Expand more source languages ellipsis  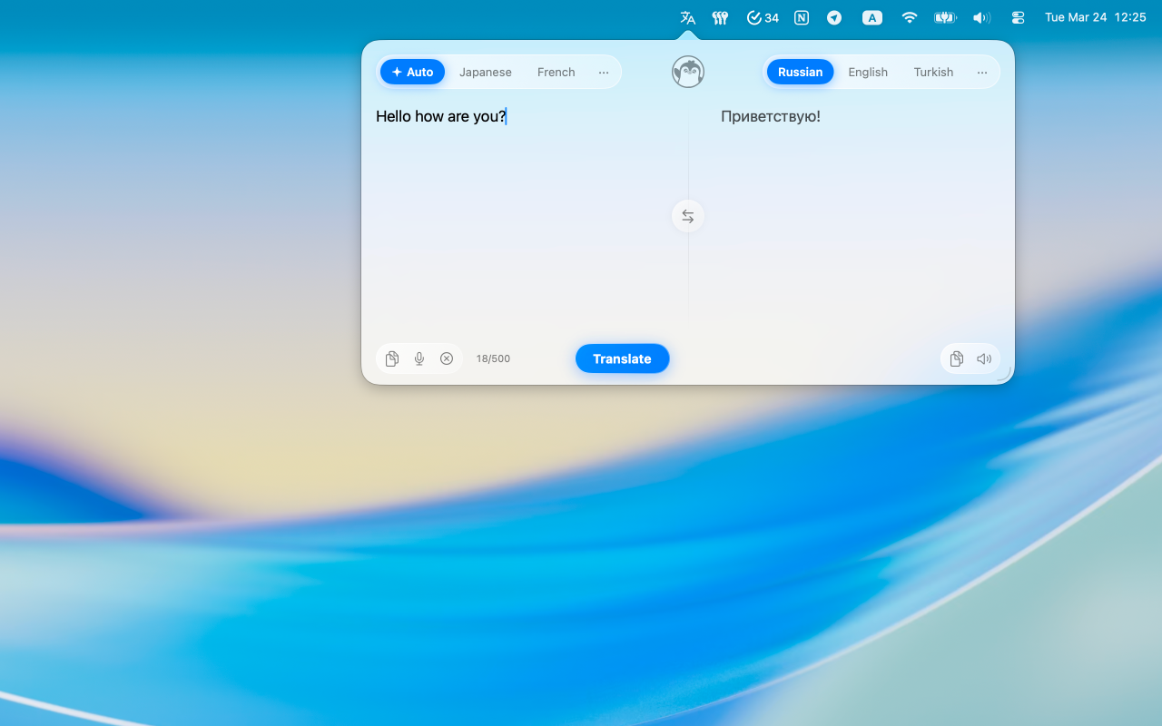[x=604, y=72]
